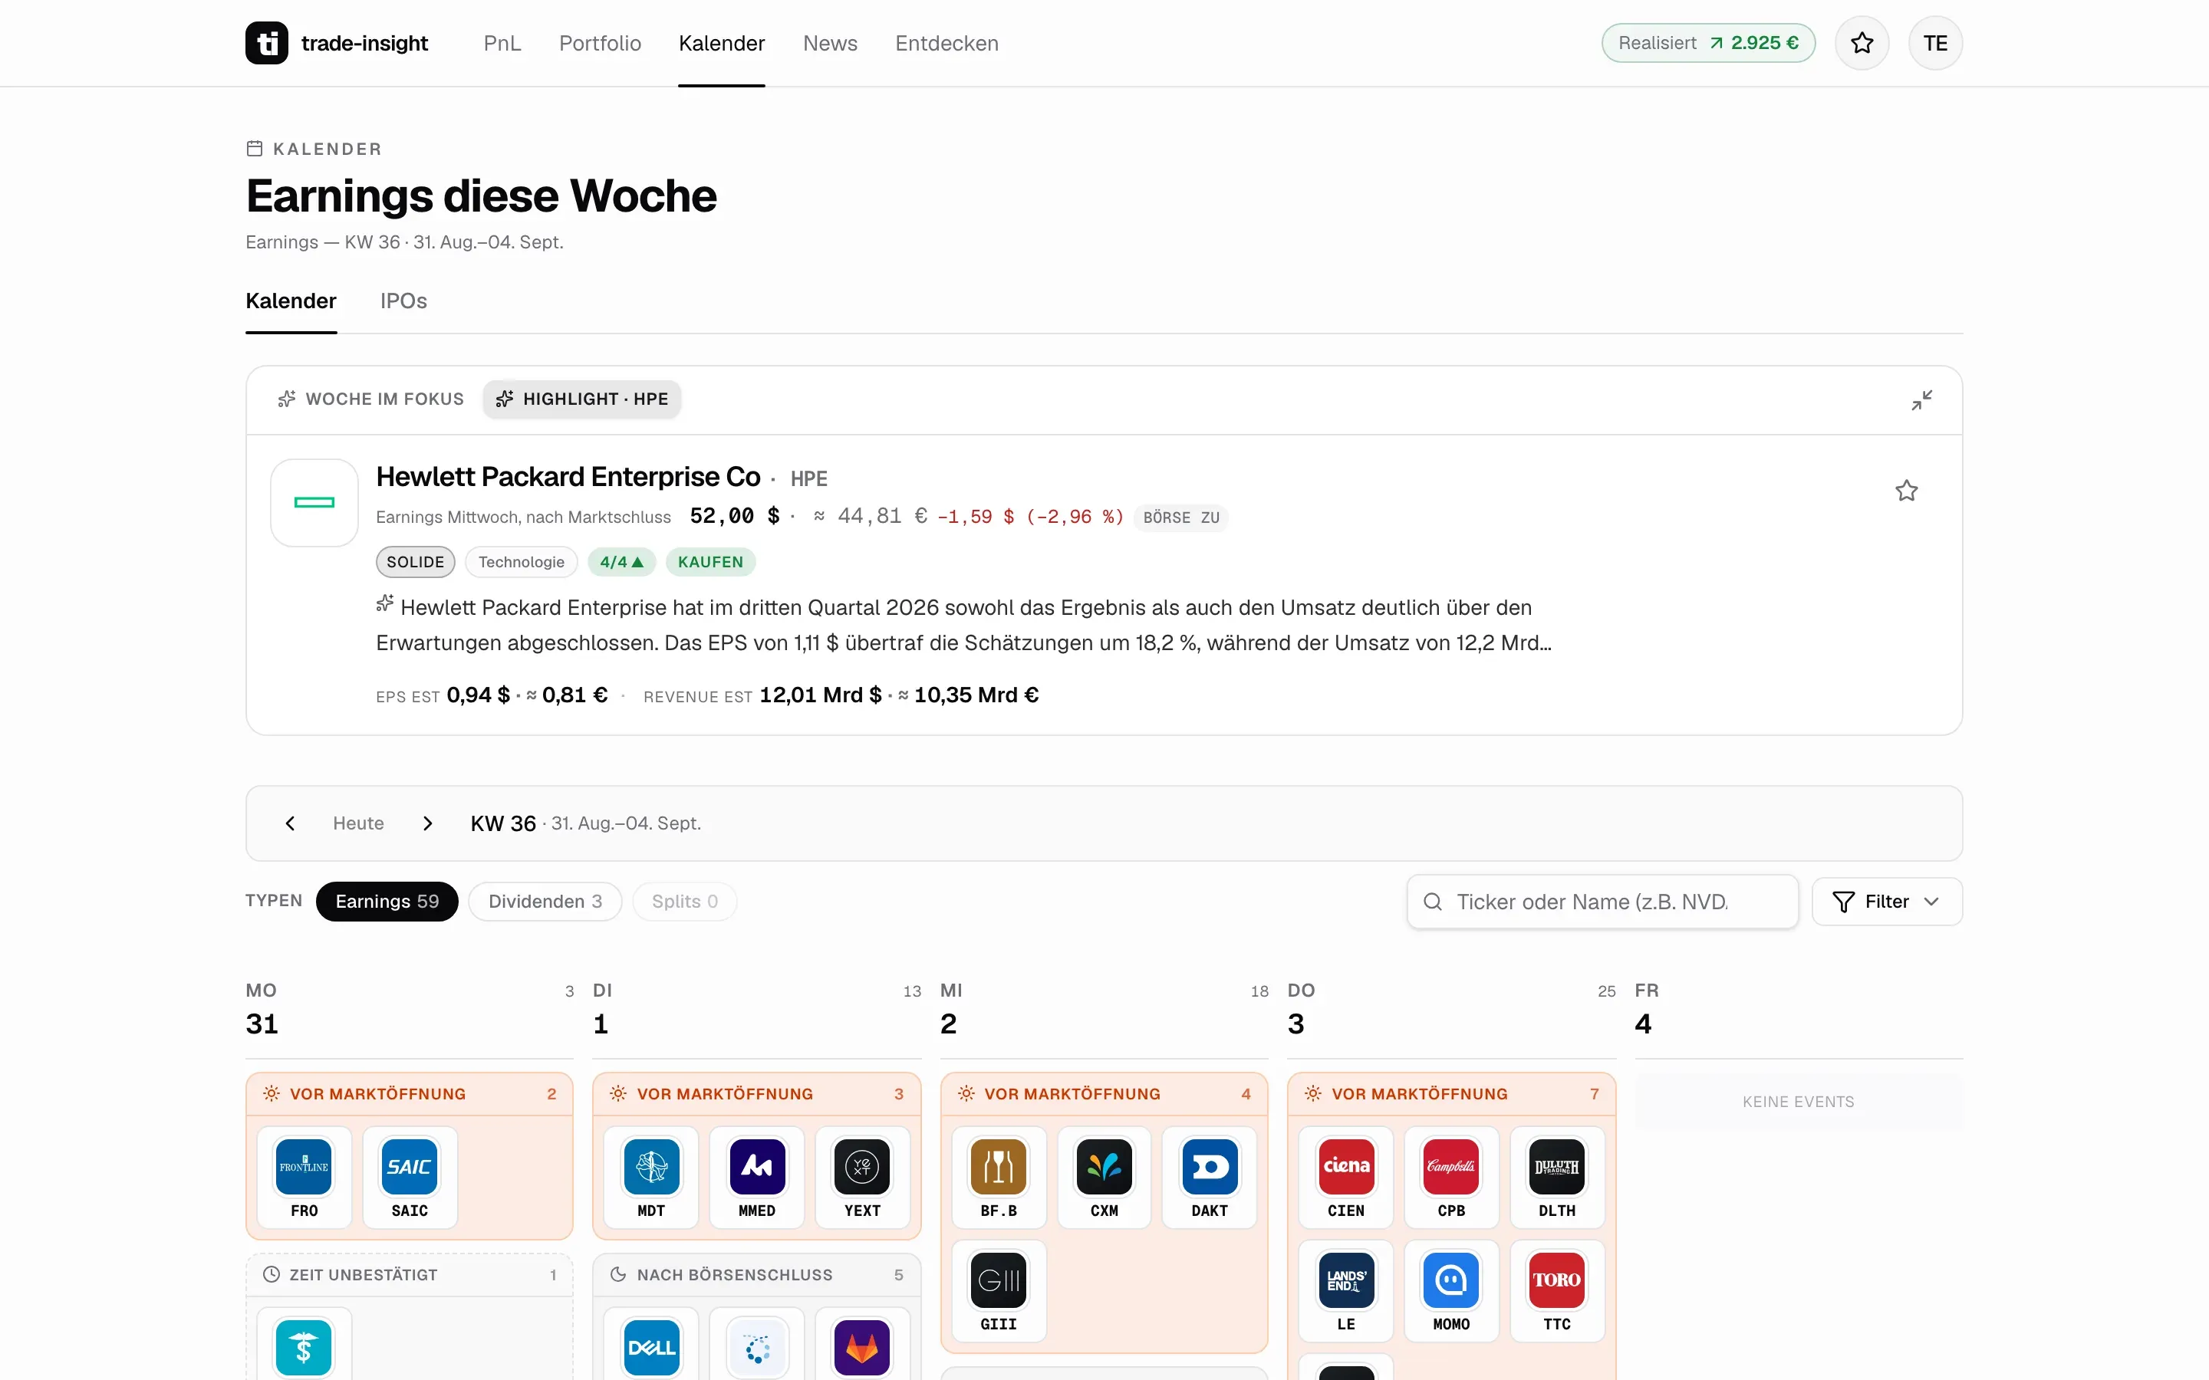Open the Entdecken navigation tab

point(946,43)
